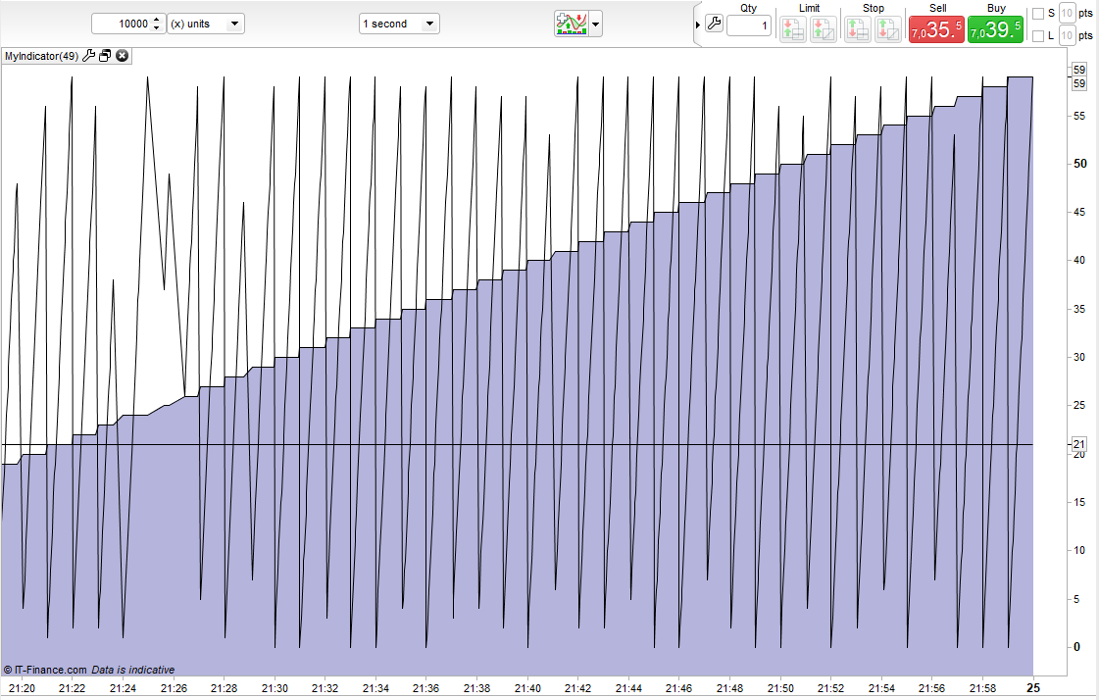Image resolution: width=1099 pixels, height=700 pixels.
Task: Click the second Stop order icon
Action: (888, 29)
